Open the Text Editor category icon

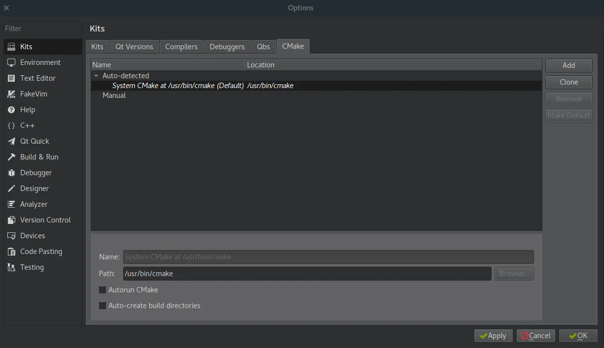[11, 78]
